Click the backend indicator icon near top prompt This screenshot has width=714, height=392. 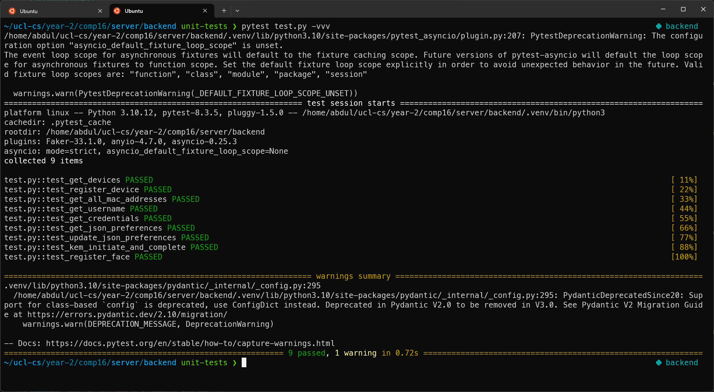coord(659,26)
